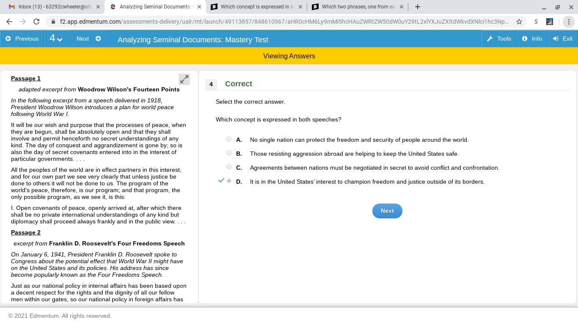578x325 pixels.
Task: Click the 'Viewing Answers' banner text
Action: click(289, 56)
